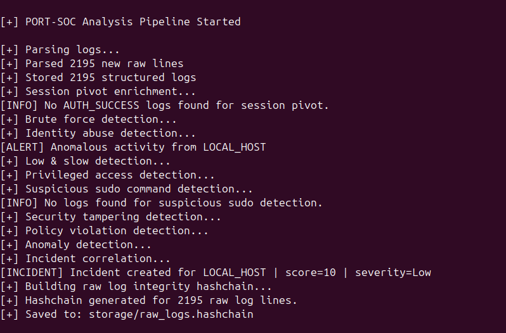This screenshot has width=506, height=333.
Task: Click the 'Privileged access detection...' line
Action: [x=108, y=175]
